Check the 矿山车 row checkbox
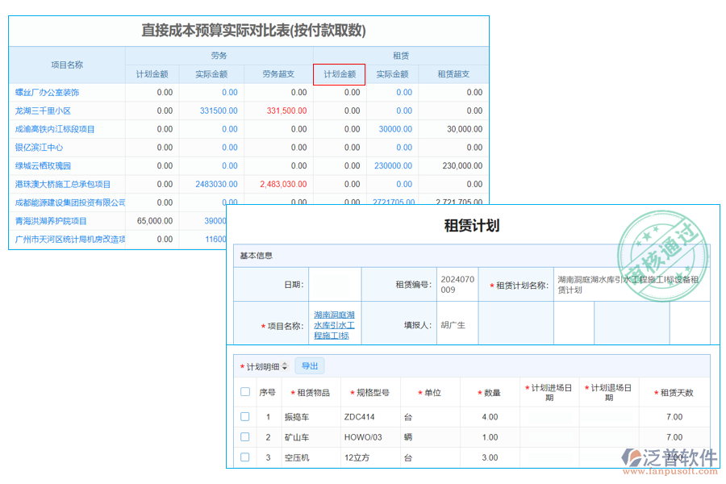Screen dimensions: 726x484 click(245, 437)
